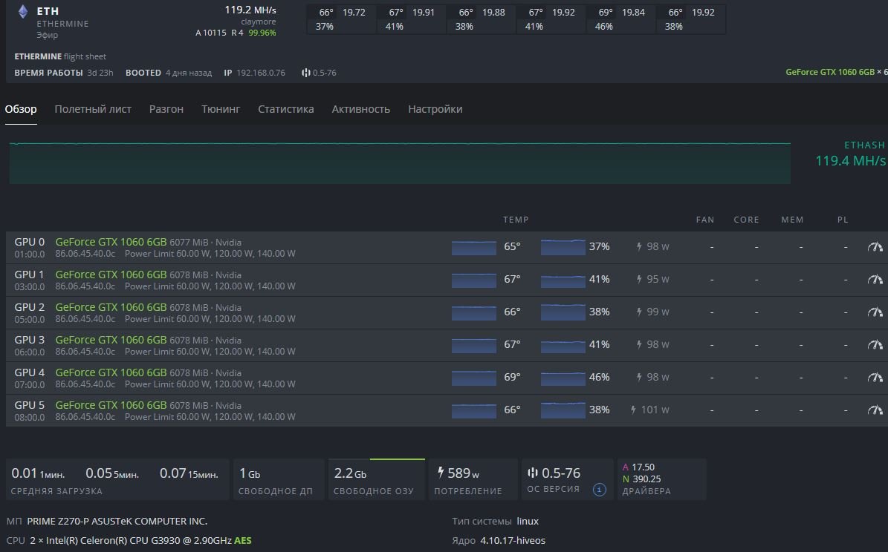Viewport: 888px width, 552px height.
Task: Click the kernel version 4.10.17-hiveos
Action: click(513, 541)
